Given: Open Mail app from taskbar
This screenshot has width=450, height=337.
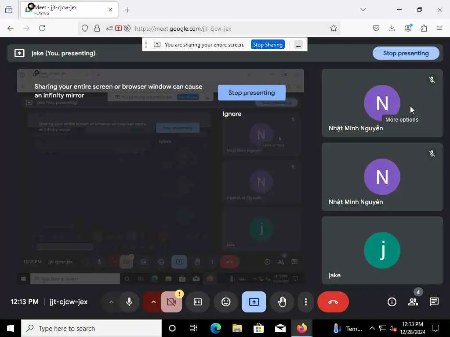Looking at the screenshot, I should 280,328.
